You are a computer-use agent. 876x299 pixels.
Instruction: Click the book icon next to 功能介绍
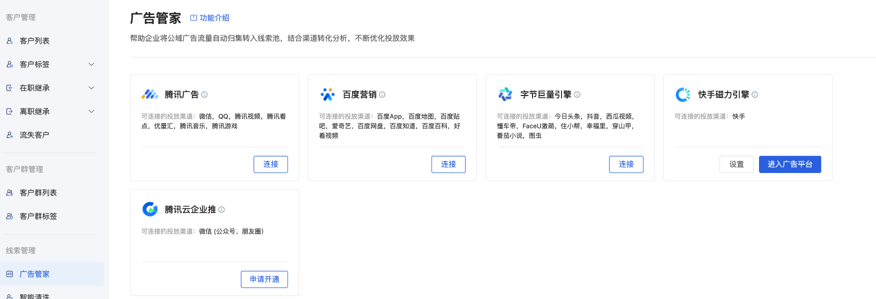(x=193, y=18)
